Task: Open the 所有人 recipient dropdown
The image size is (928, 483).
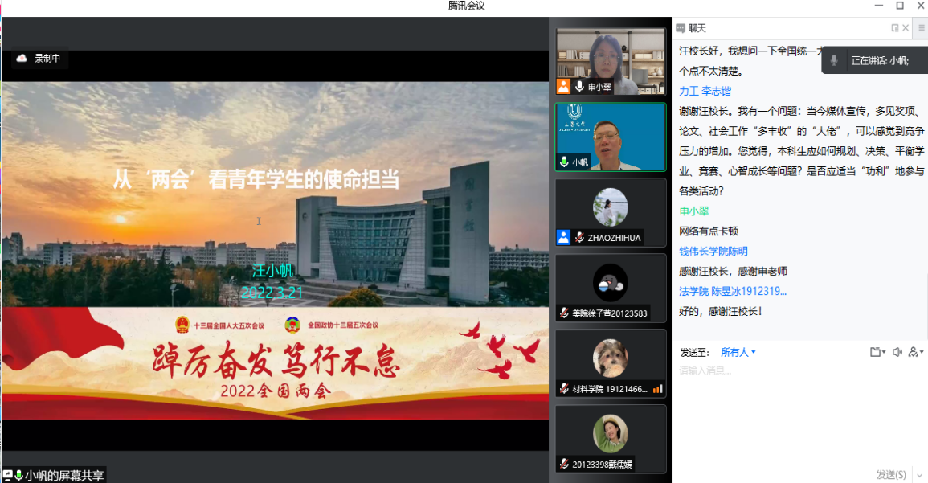Action: click(x=738, y=352)
